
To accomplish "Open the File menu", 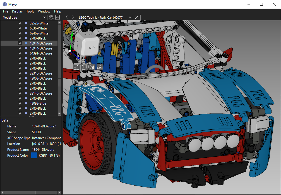I will point(6,11).
